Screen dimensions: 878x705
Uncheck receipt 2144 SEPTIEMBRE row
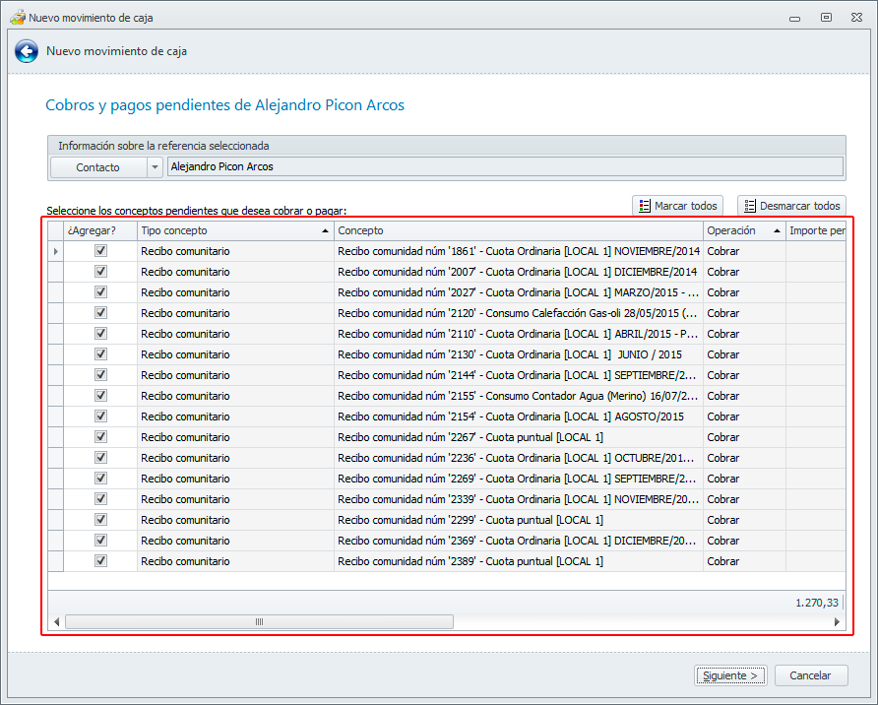coord(100,375)
